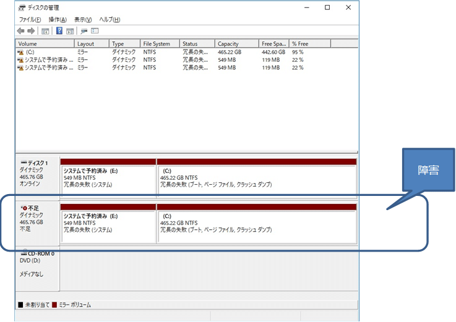Open the 表示(V) menu

(x=83, y=20)
